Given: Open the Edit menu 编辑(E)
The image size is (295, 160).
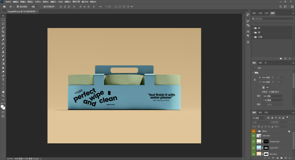Looking at the screenshot, I should pyautogui.click(x=16, y=2).
